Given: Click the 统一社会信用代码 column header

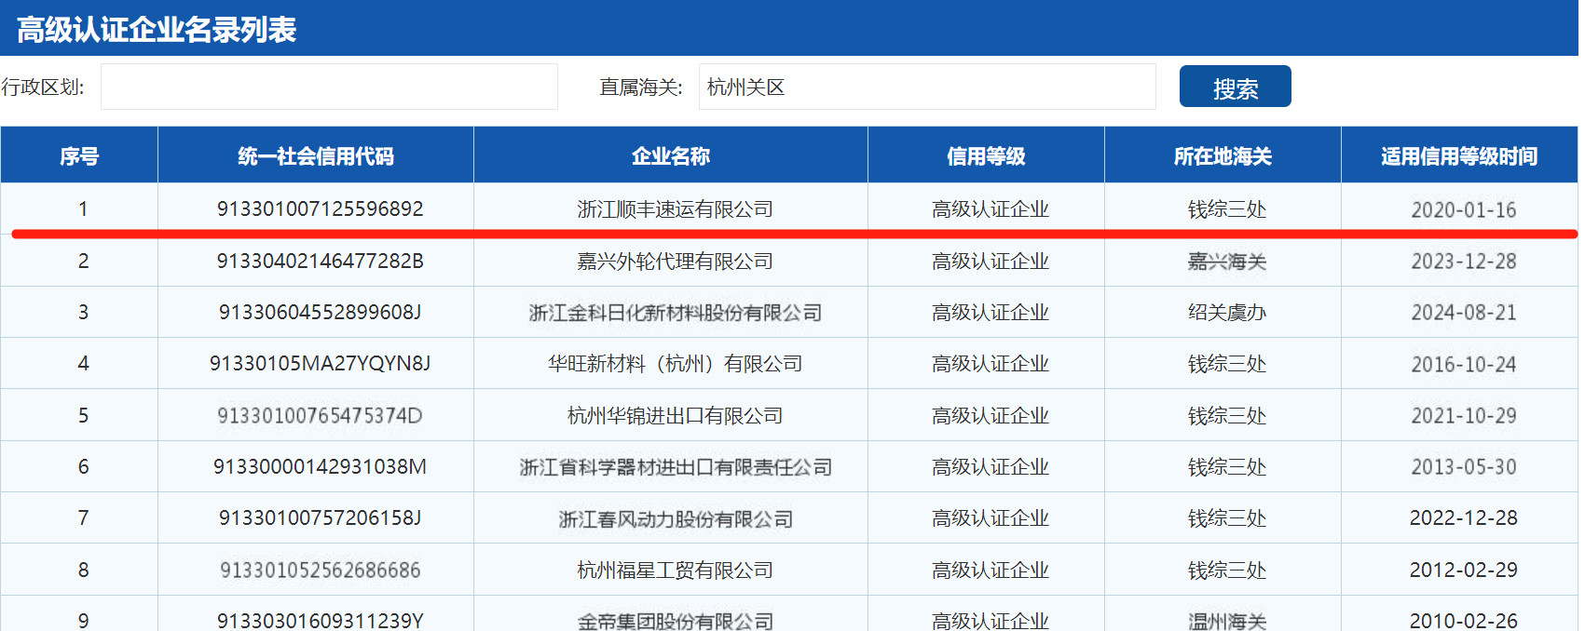Looking at the screenshot, I should pyautogui.click(x=316, y=156).
